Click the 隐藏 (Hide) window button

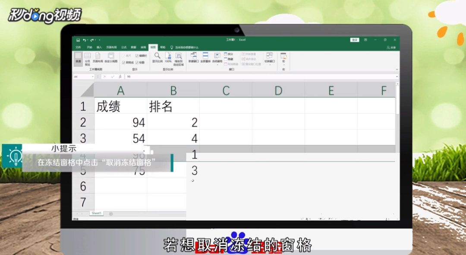coord(229,59)
